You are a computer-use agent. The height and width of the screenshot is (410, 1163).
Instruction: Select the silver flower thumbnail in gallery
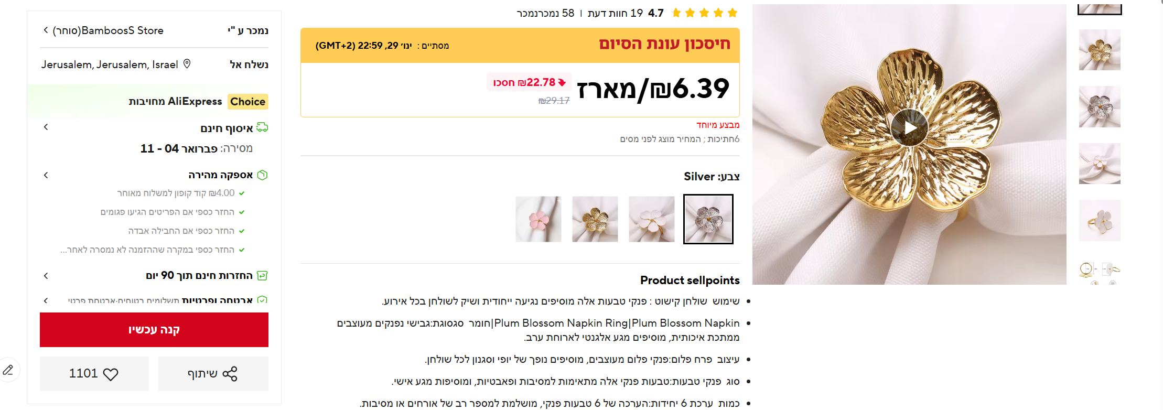coord(1100,107)
